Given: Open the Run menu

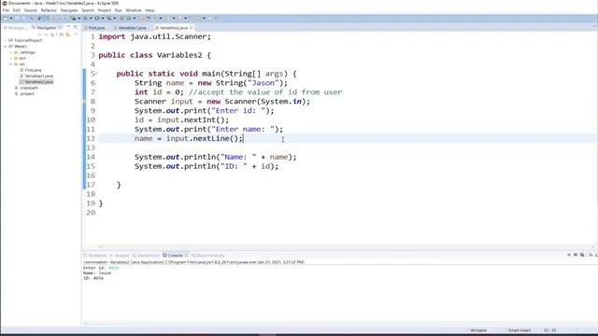Looking at the screenshot, I should [x=119, y=10].
